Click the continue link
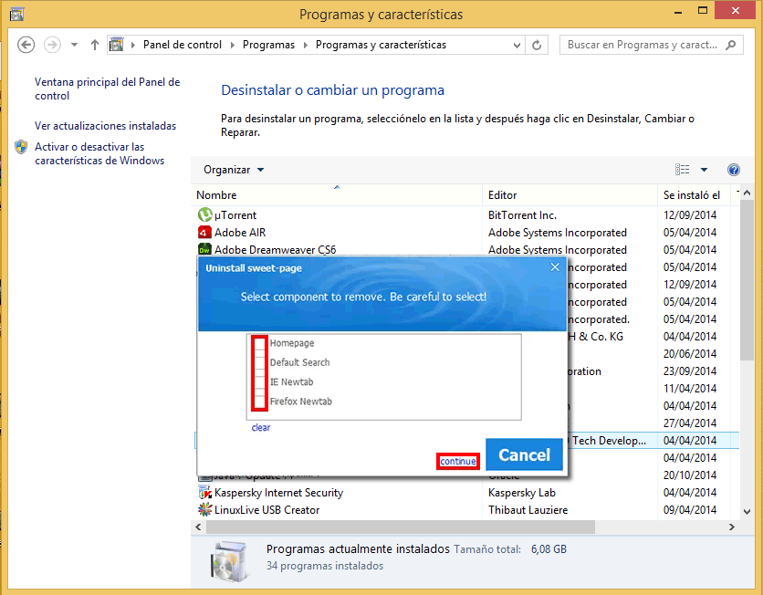Viewport: 763px width, 595px height. (x=458, y=461)
